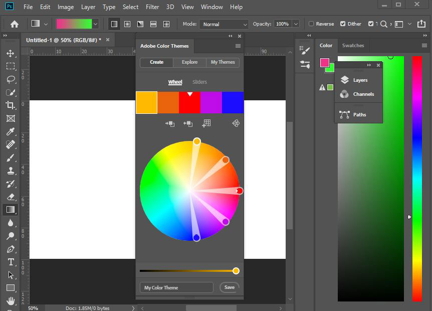Add this color theme to swatches
Viewport: 432px width, 311px height.
206,123
